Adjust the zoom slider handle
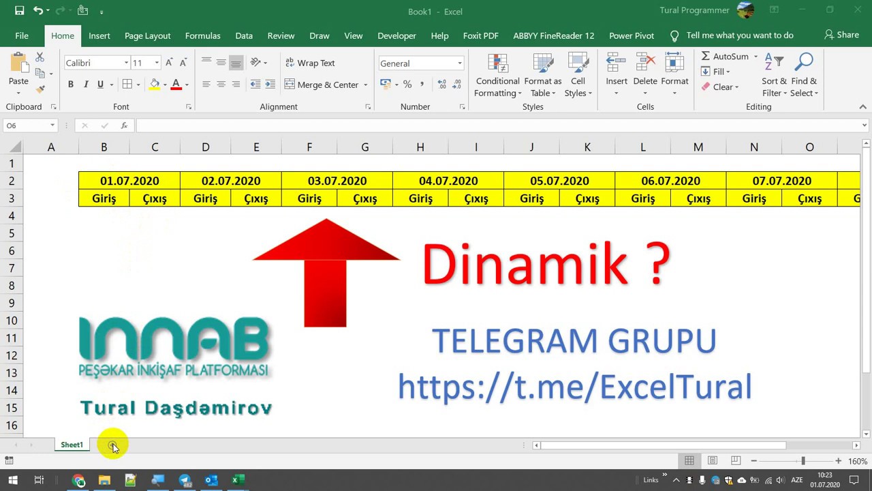 pos(803,461)
